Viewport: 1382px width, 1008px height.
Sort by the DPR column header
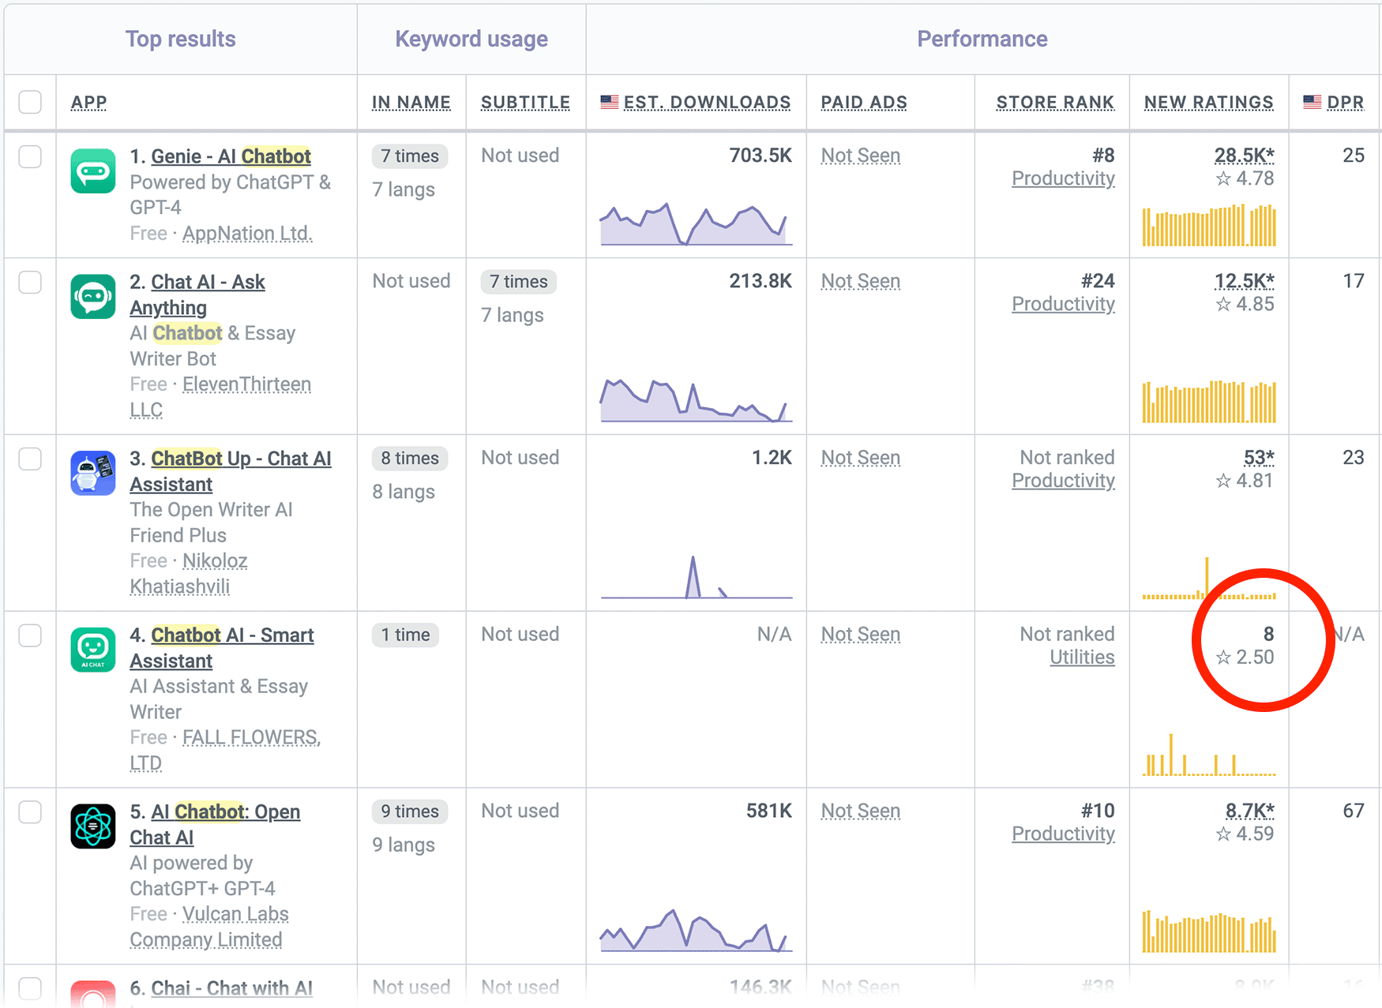click(1346, 103)
